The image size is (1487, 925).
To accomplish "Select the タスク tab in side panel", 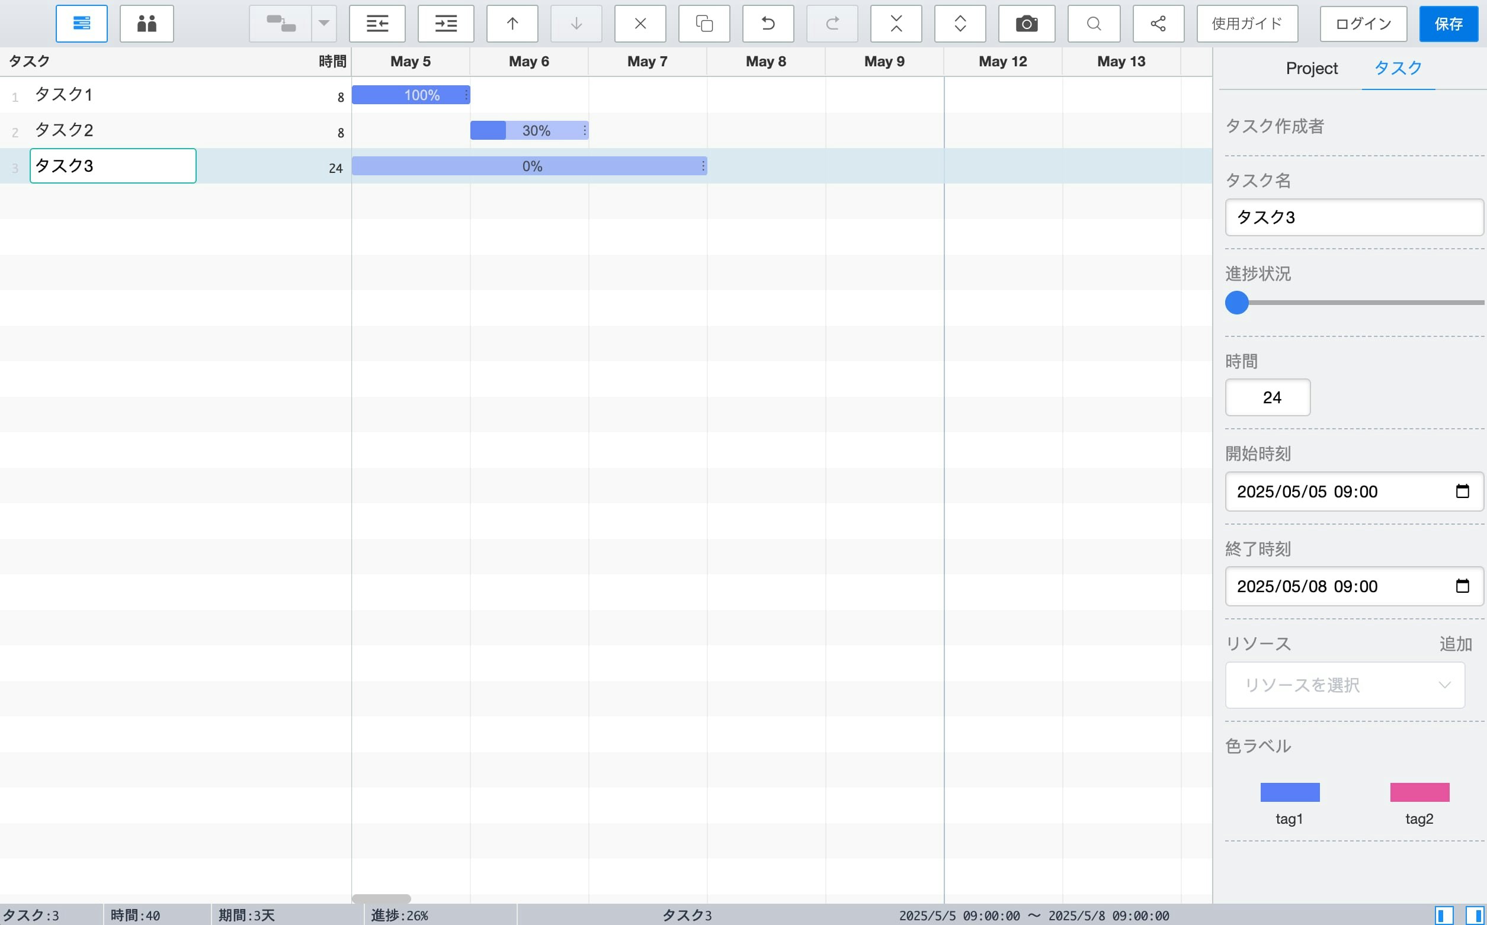I will point(1398,69).
